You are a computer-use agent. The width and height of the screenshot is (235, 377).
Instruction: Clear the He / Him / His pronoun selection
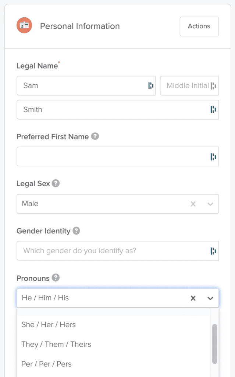[x=193, y=298]
